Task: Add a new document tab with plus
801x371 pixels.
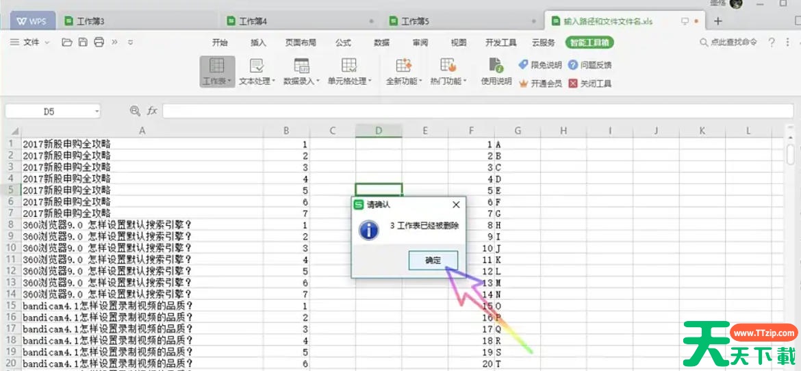Action: coord(717,21)
